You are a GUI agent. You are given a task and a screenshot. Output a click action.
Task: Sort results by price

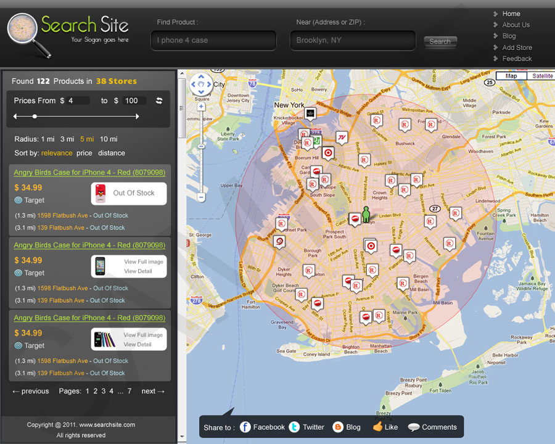tap(84, 153)
